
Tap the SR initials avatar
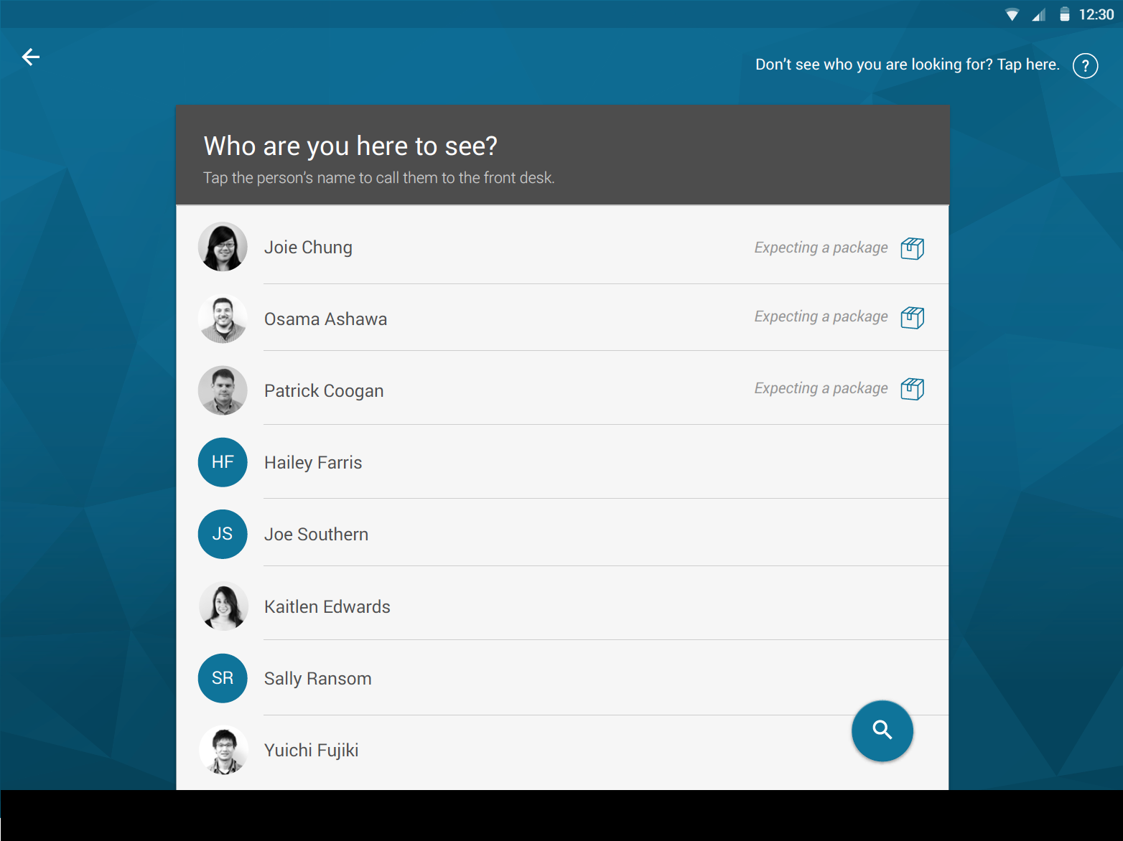pos(223,678)
